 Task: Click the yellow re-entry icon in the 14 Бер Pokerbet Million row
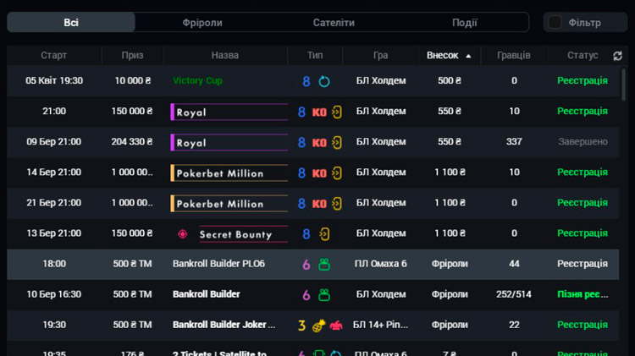click(x=336, y=173)
